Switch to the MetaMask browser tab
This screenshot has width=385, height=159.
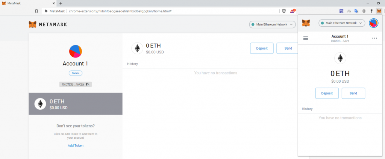pyautogui.click(x=29, y=3)
